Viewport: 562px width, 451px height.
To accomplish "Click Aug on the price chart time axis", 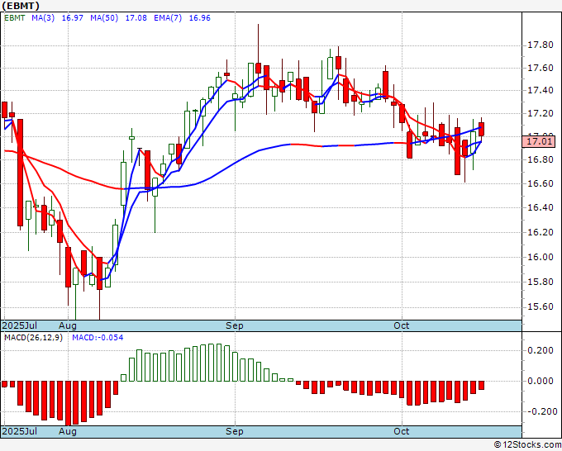I will (x=68, y=325).
